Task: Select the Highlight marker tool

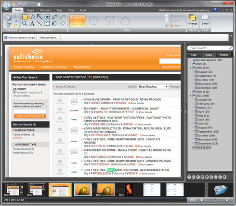Action: tap(62, 16)
